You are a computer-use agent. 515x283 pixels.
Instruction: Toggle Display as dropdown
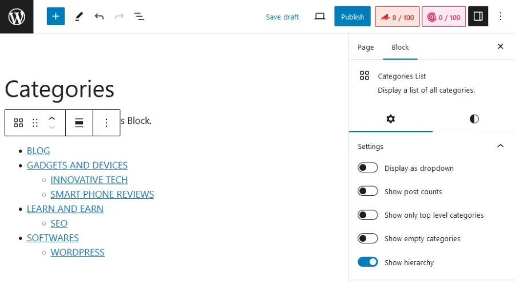(367, 168)
